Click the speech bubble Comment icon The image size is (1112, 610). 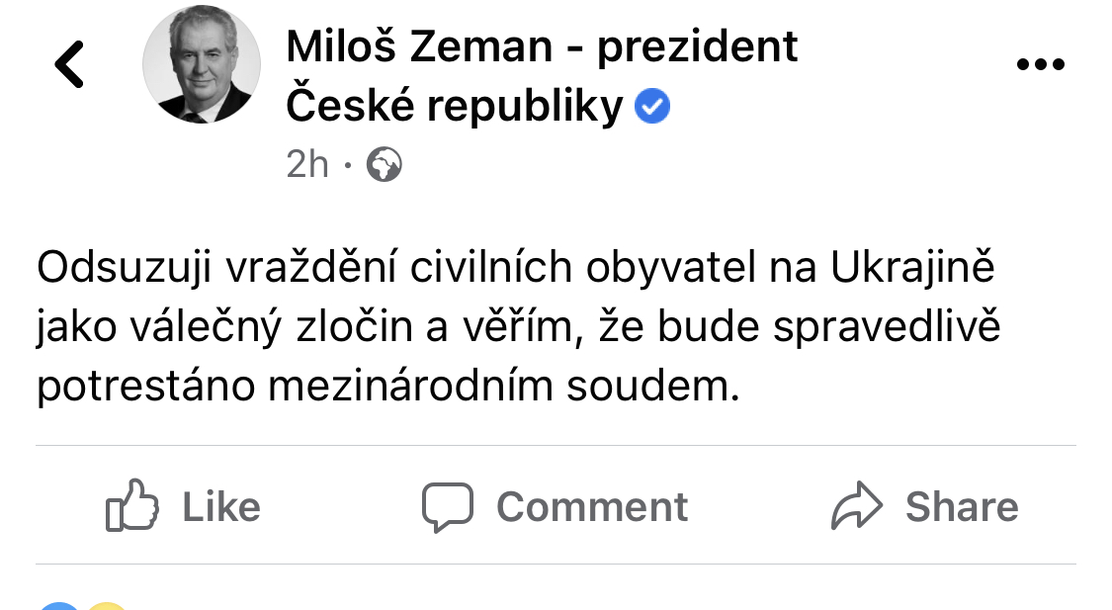(x=448, y=506)
